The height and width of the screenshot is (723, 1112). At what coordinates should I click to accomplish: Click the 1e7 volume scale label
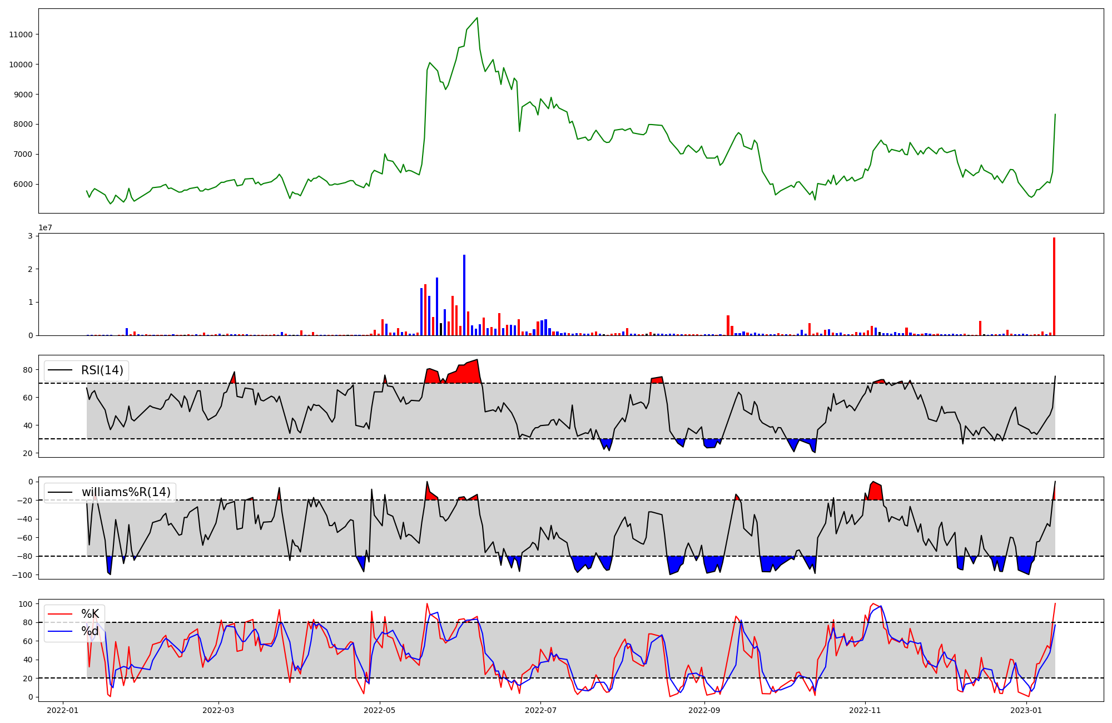46,227
